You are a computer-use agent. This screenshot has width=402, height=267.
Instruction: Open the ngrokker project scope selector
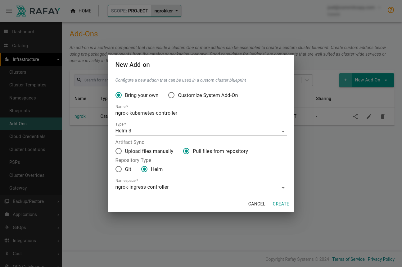[166, 11]
